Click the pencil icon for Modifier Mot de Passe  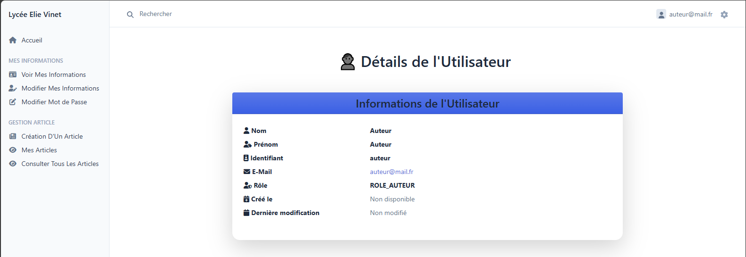13,102
